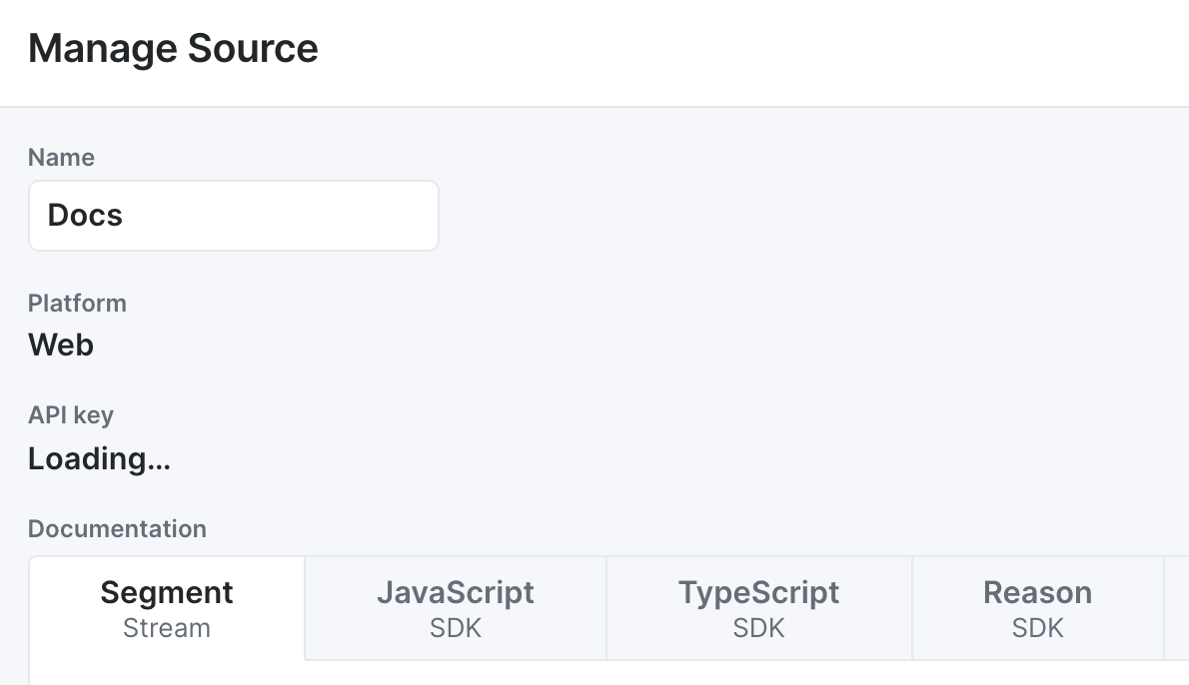The image size is (1189, 685).
Task: Click the API key Loading indicator
Action: 99,458
